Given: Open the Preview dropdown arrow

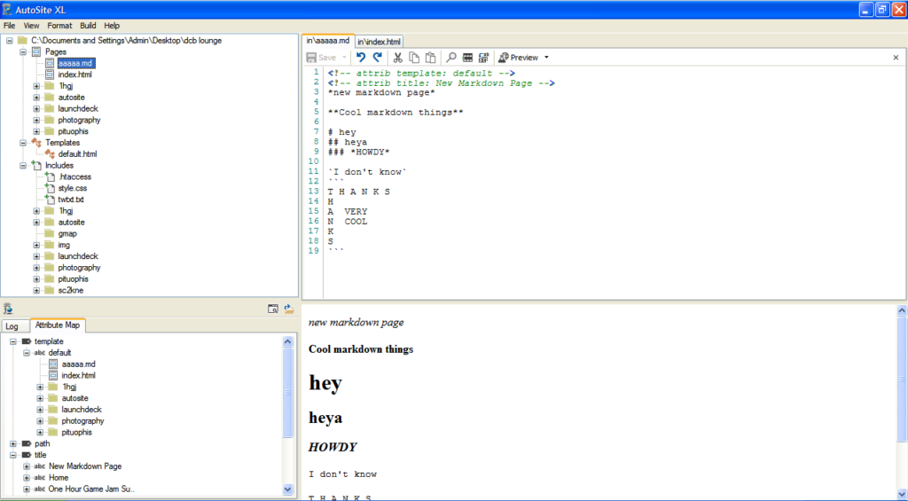Looking at the screenshot, I should click(546, 58).
